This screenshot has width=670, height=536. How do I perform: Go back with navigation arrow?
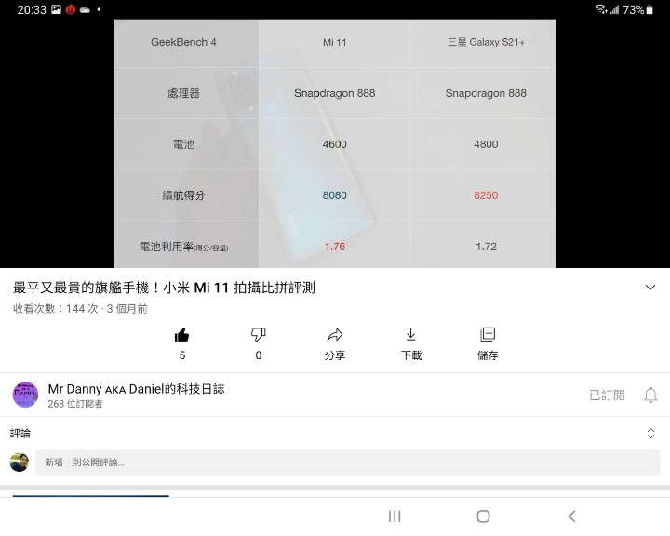[x=572, y=516]
